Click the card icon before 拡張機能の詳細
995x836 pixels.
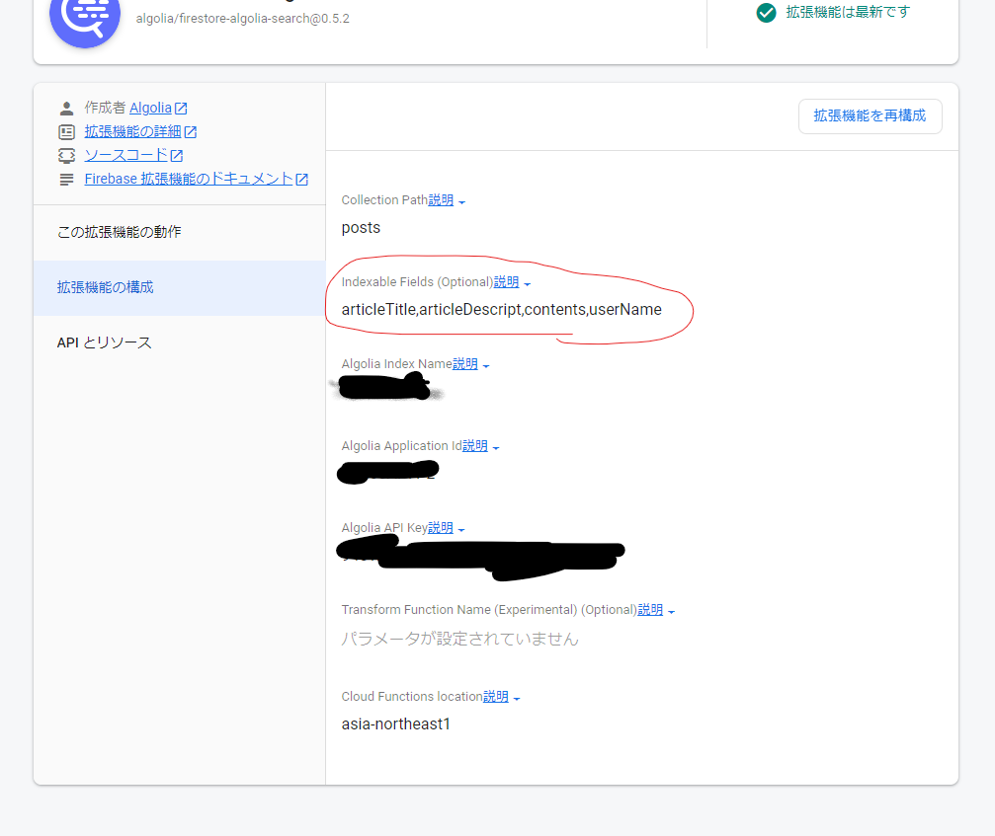coord(65,131)
